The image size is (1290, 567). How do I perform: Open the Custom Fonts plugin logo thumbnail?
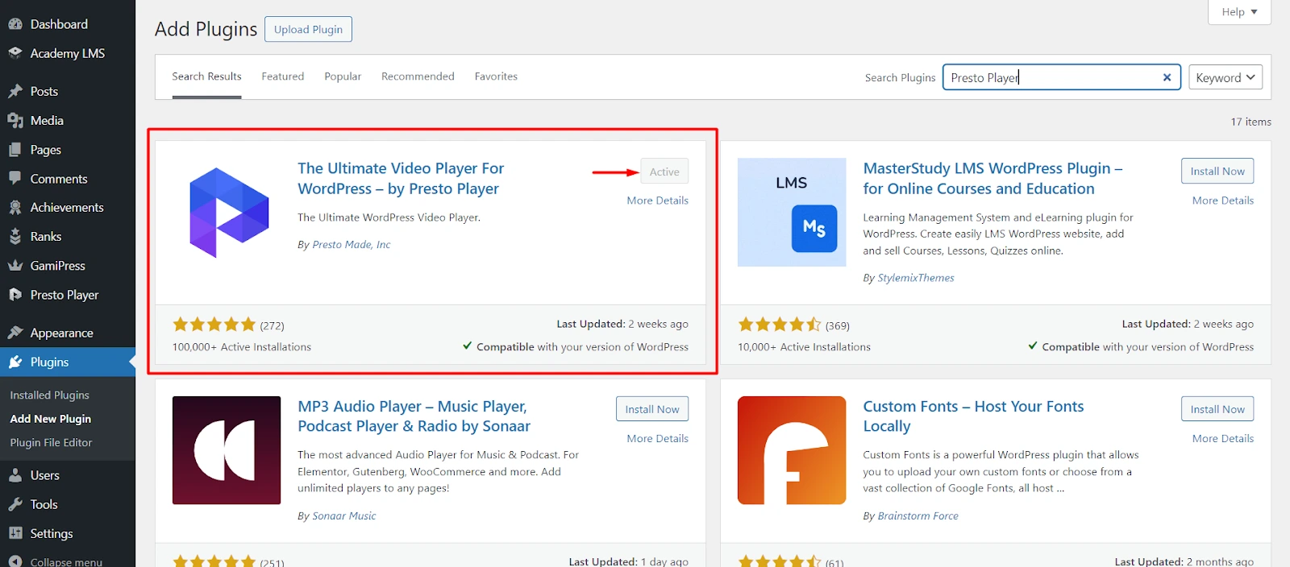[x=792, y=450]
